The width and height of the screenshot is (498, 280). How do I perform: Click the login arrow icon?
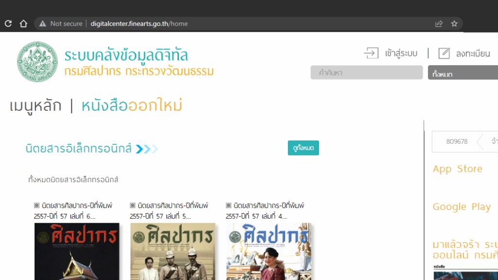pyautogui.click(x=371, y=53)
